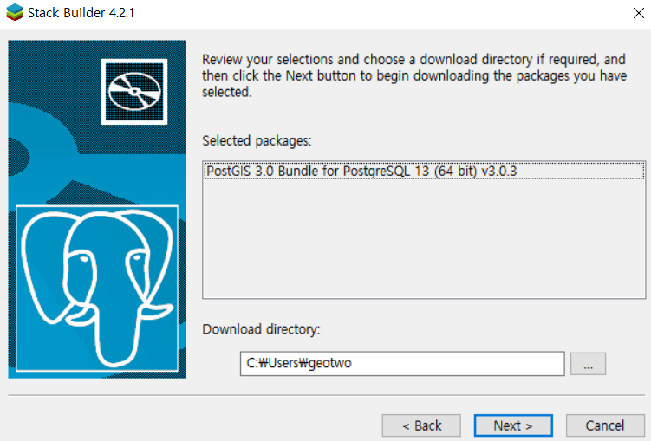The width and height of the screenshot is (651, 441).
Task: Cancel the Stack Builder wizard
Action: (x=605, y=425)
